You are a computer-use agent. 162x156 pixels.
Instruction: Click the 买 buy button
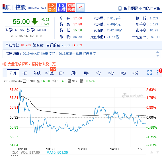(x=80, y=7)
